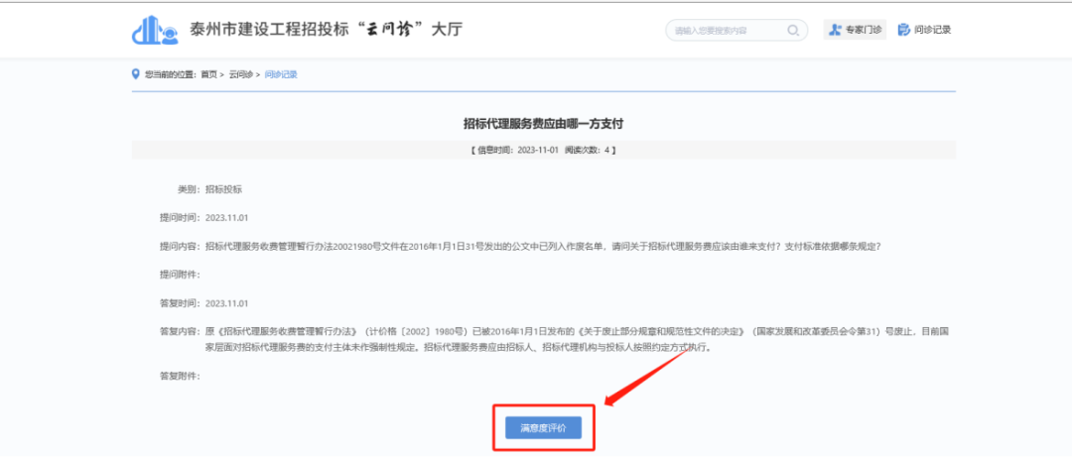Screen dimensions: 1072x457
Task: Click the 专家门诊 expert icon
Action: point(835,30)
